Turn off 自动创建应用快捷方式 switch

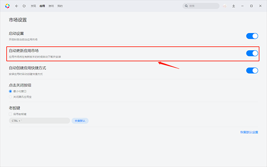pyautogui.click(x=252, y=70)
